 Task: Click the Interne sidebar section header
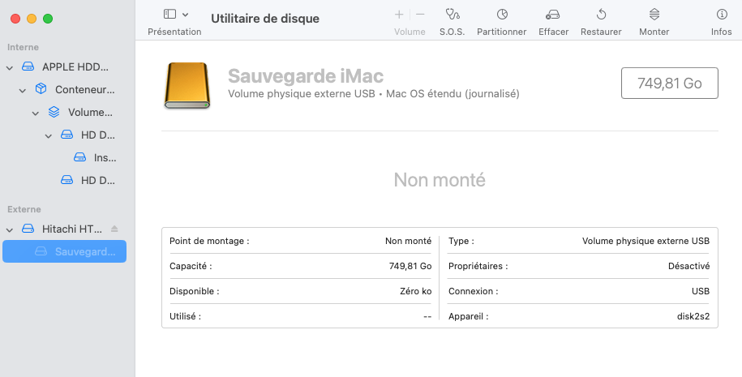[x=23, y=47]
